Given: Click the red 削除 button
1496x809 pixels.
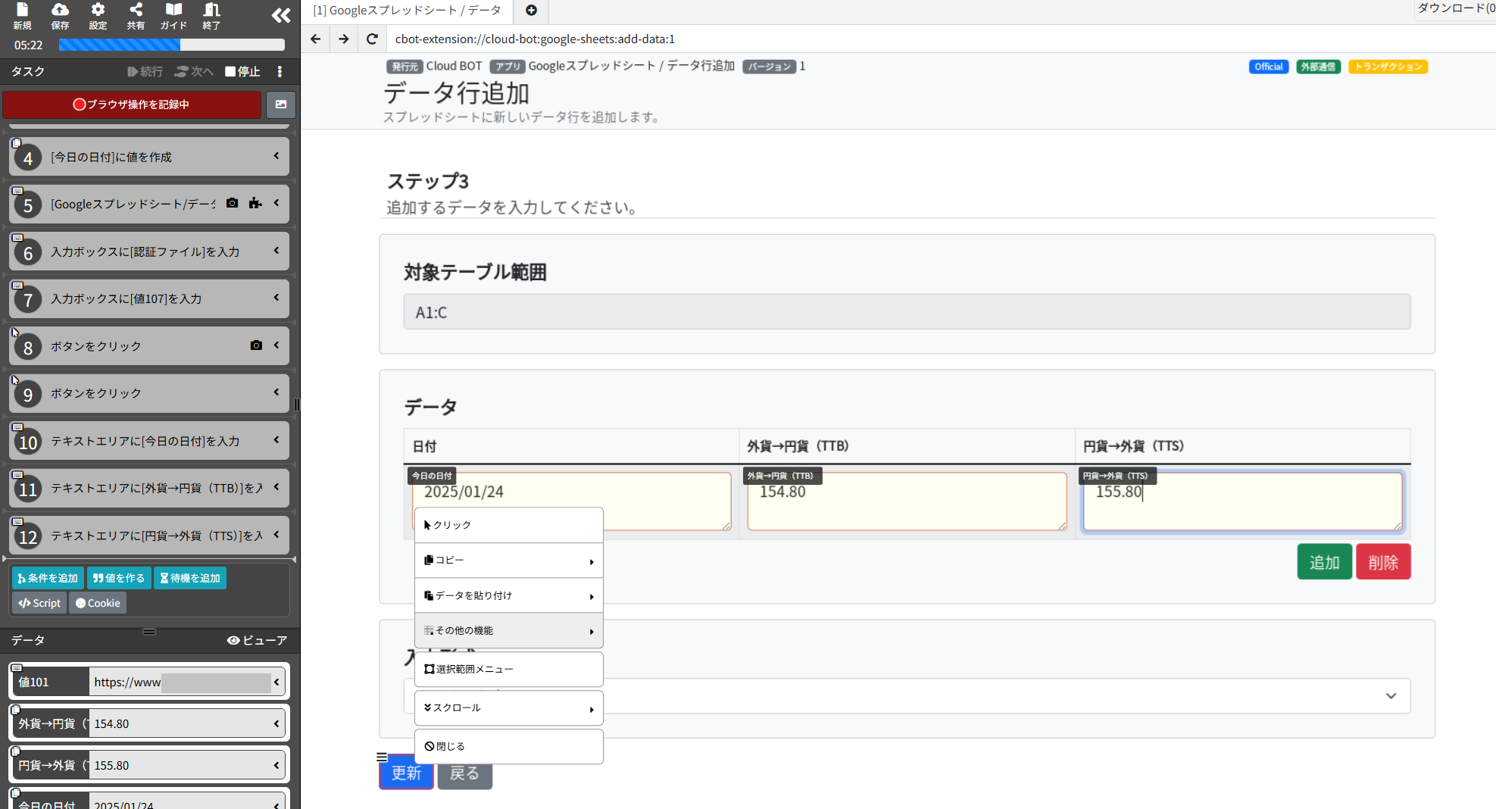Looking at the screenshot, I should pyautogui.click(x=1383, y=562).
